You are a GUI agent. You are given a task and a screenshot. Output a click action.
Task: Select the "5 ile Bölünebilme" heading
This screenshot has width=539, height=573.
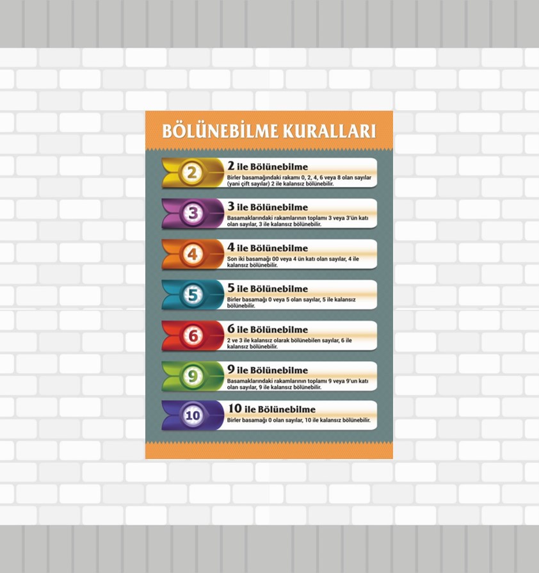(x=268, y=288)
